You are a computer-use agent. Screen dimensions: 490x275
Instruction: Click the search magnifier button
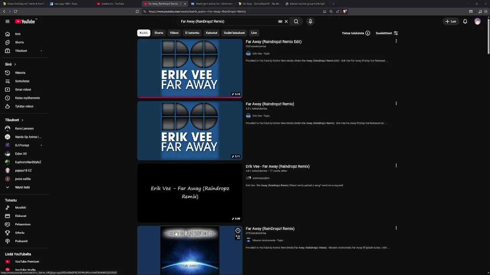click(x=296, y=21)
